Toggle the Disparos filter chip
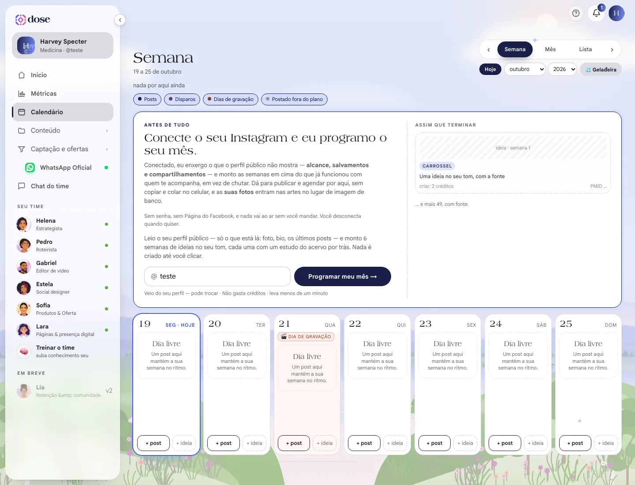This screenshot has height=485, width=635. click(x=182, y=99)
